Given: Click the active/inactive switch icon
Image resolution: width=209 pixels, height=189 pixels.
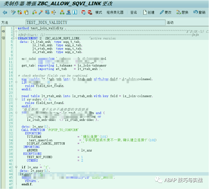Looking at the screenshot, I should 20,12.
